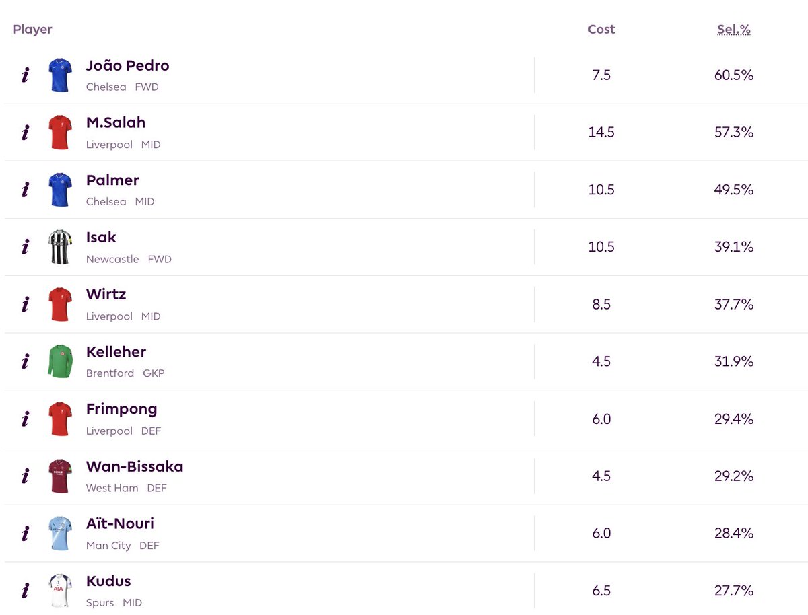Show info for Wan-Bissaka
The height and width of the screenshot is (615, 808).
click(26, 476)
